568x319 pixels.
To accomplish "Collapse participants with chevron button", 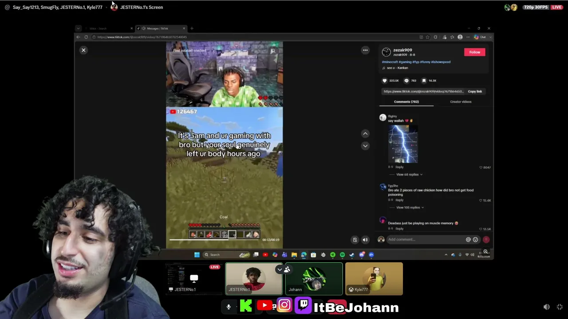I will (x=280, y=269).
